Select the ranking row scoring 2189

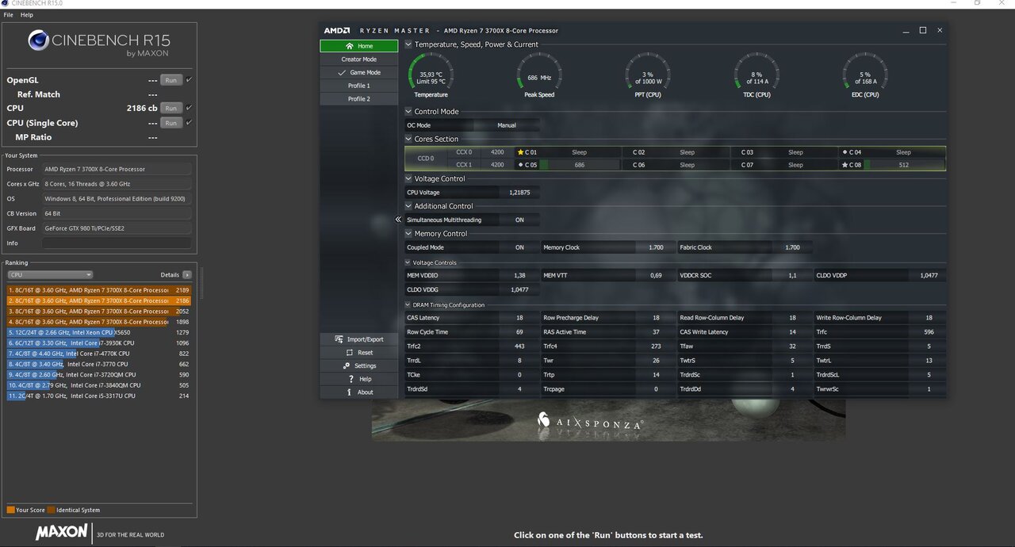tap(99, 290)
